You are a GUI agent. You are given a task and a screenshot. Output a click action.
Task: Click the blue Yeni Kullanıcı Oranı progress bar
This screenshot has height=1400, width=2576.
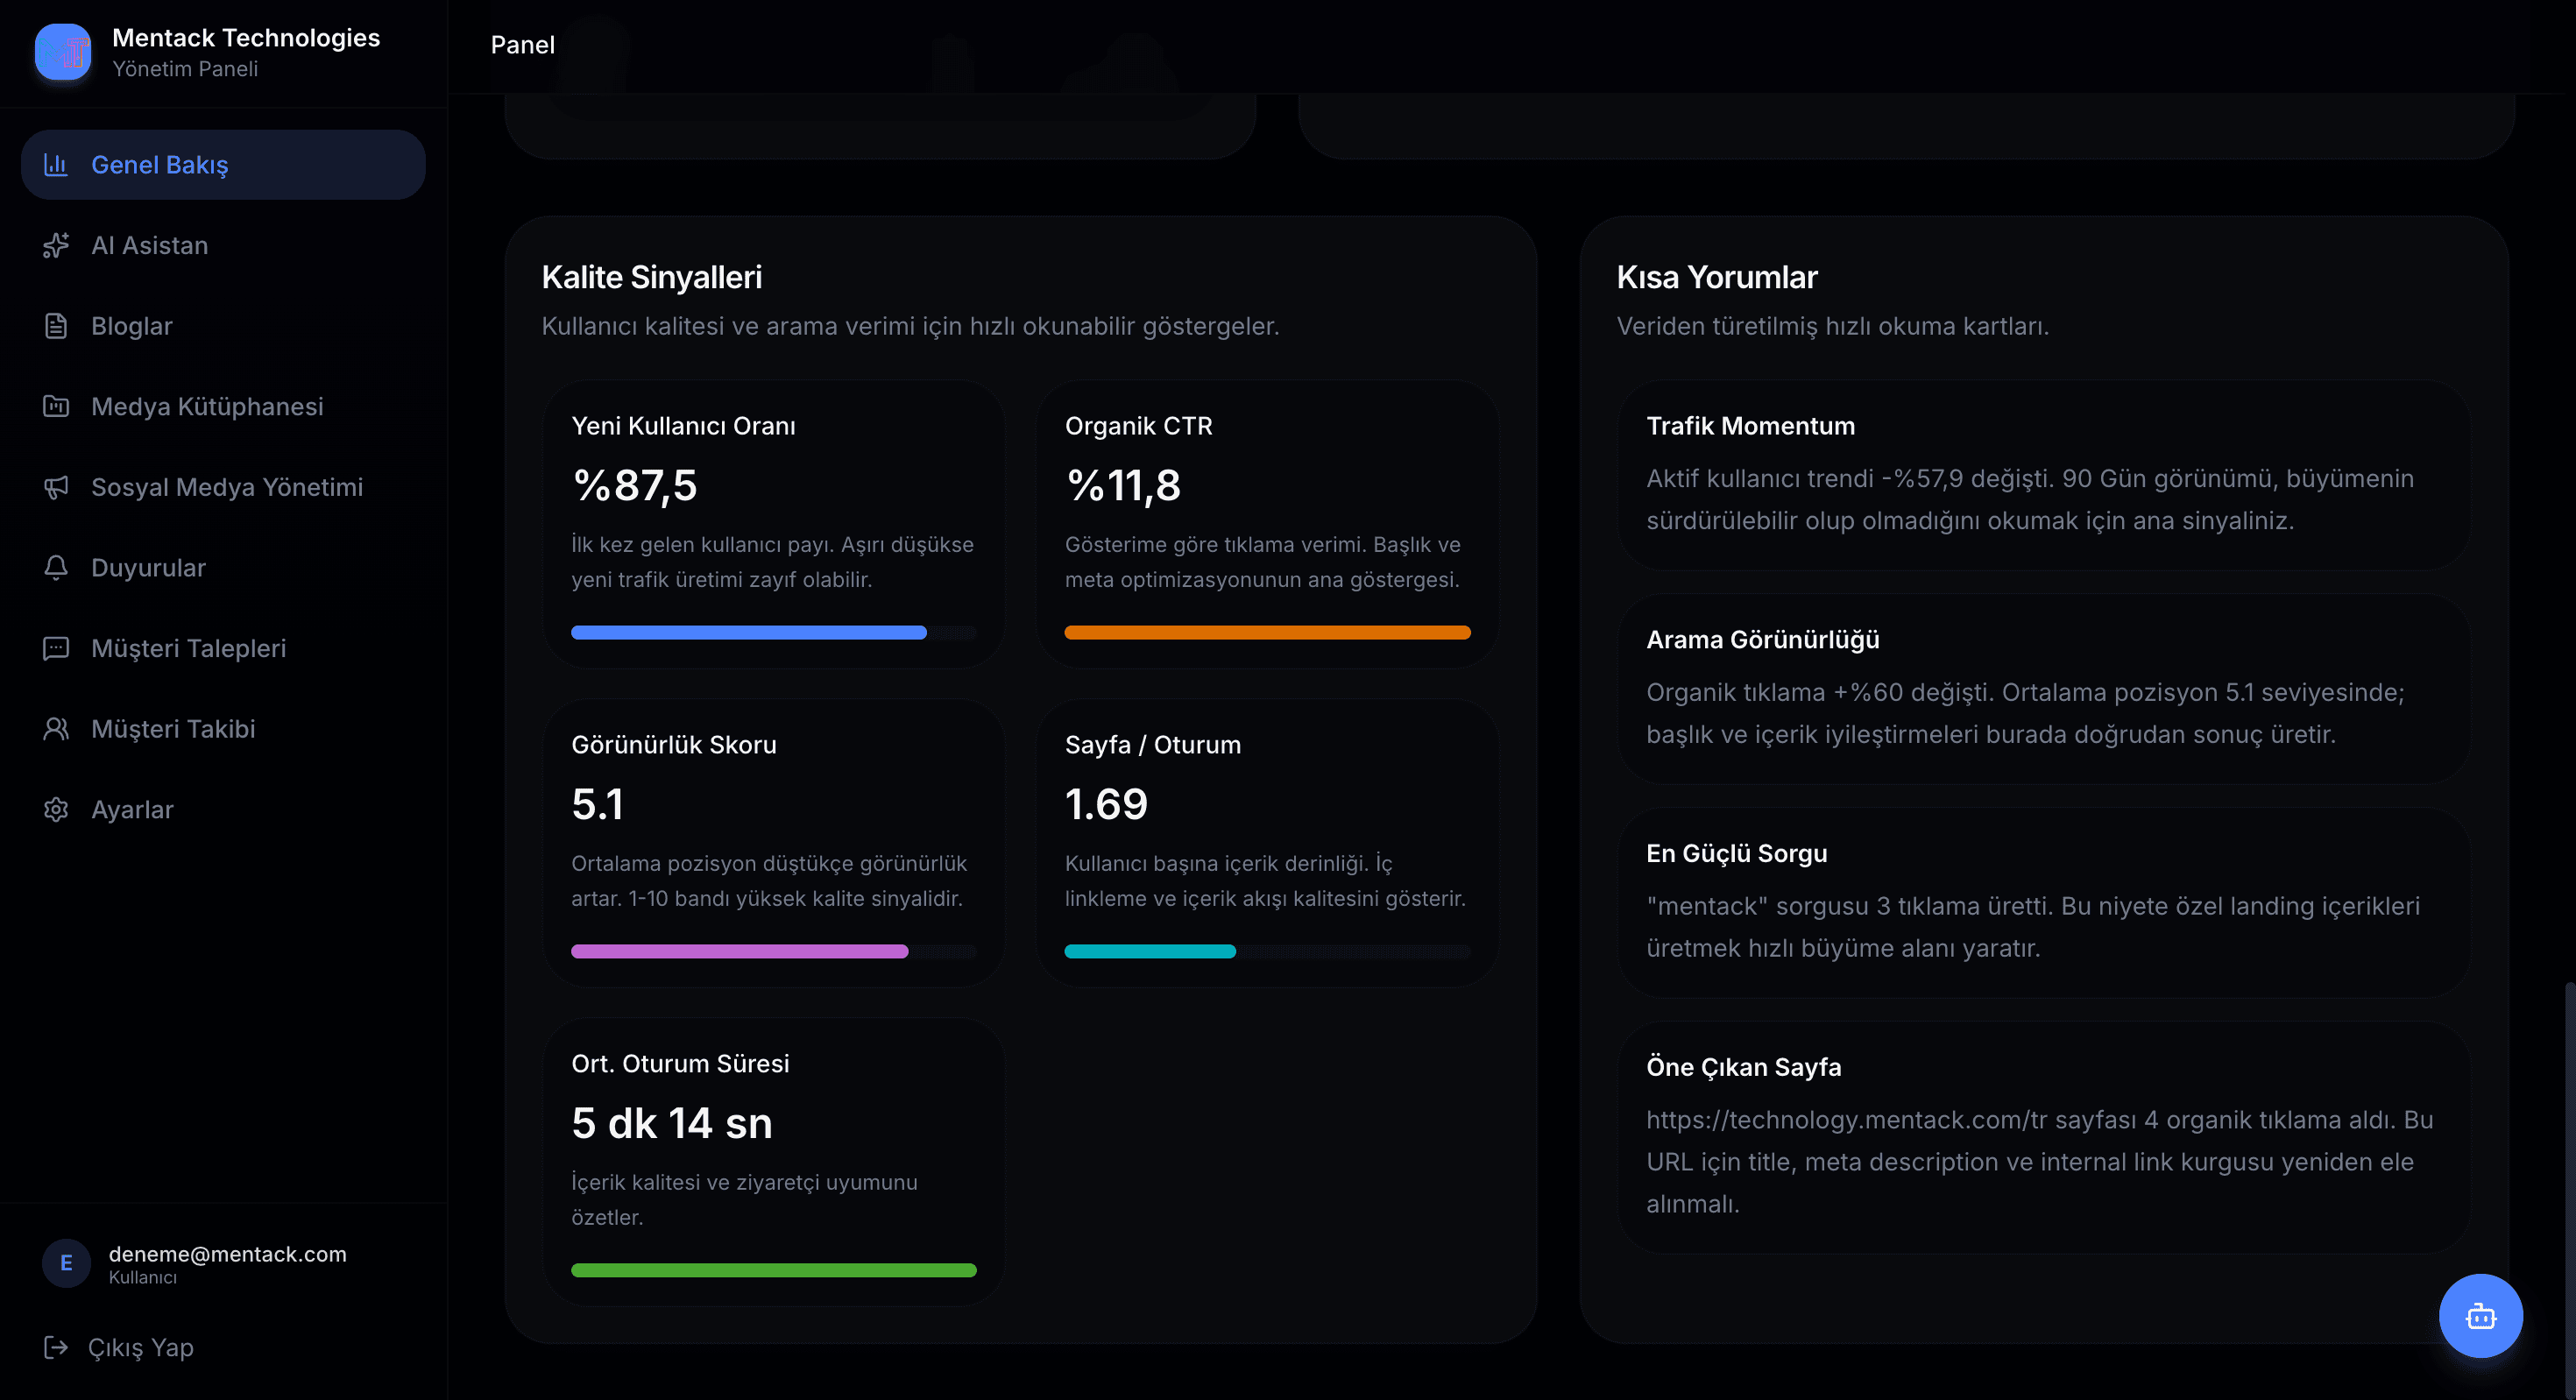coord(773,632)
